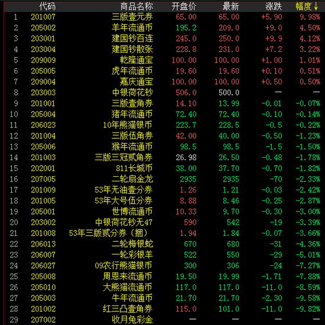Select row 建国钞百连
Screen dimensions: 325x325
pyautogui.click(x=164, y=38)
